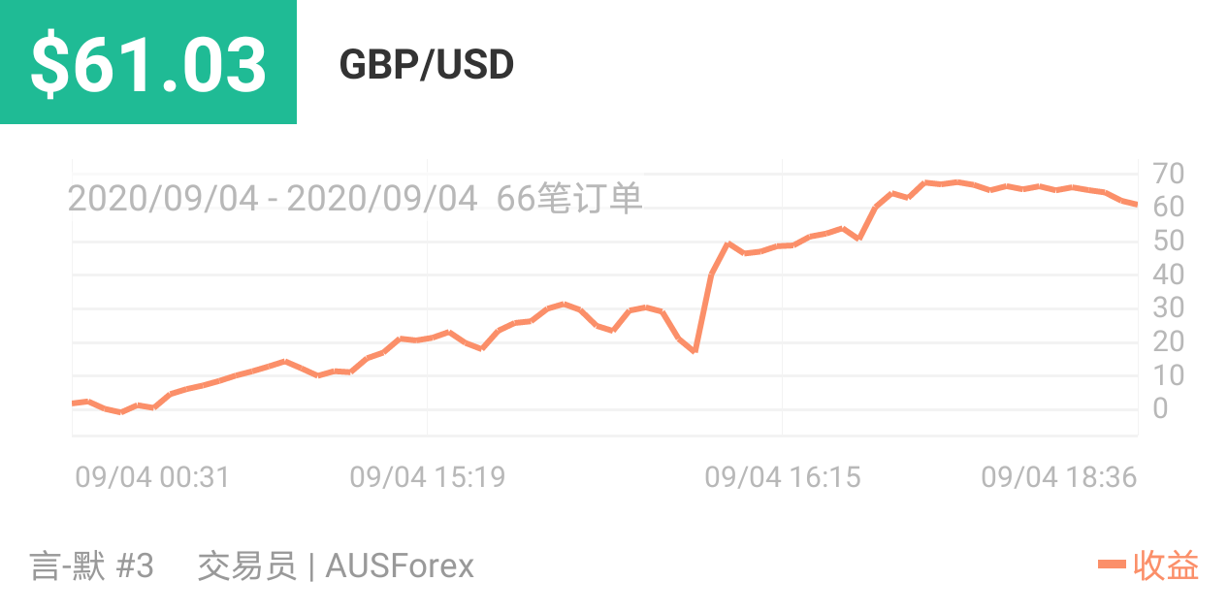This screenshot has height=614, width=1228.
Task: Click the start point of the profit line
Action: [x=74, y=403]
